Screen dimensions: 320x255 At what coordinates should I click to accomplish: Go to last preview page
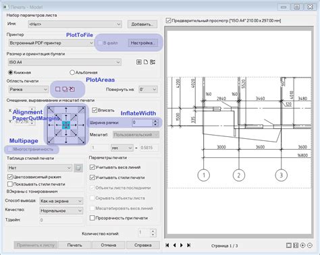(189, 245)
